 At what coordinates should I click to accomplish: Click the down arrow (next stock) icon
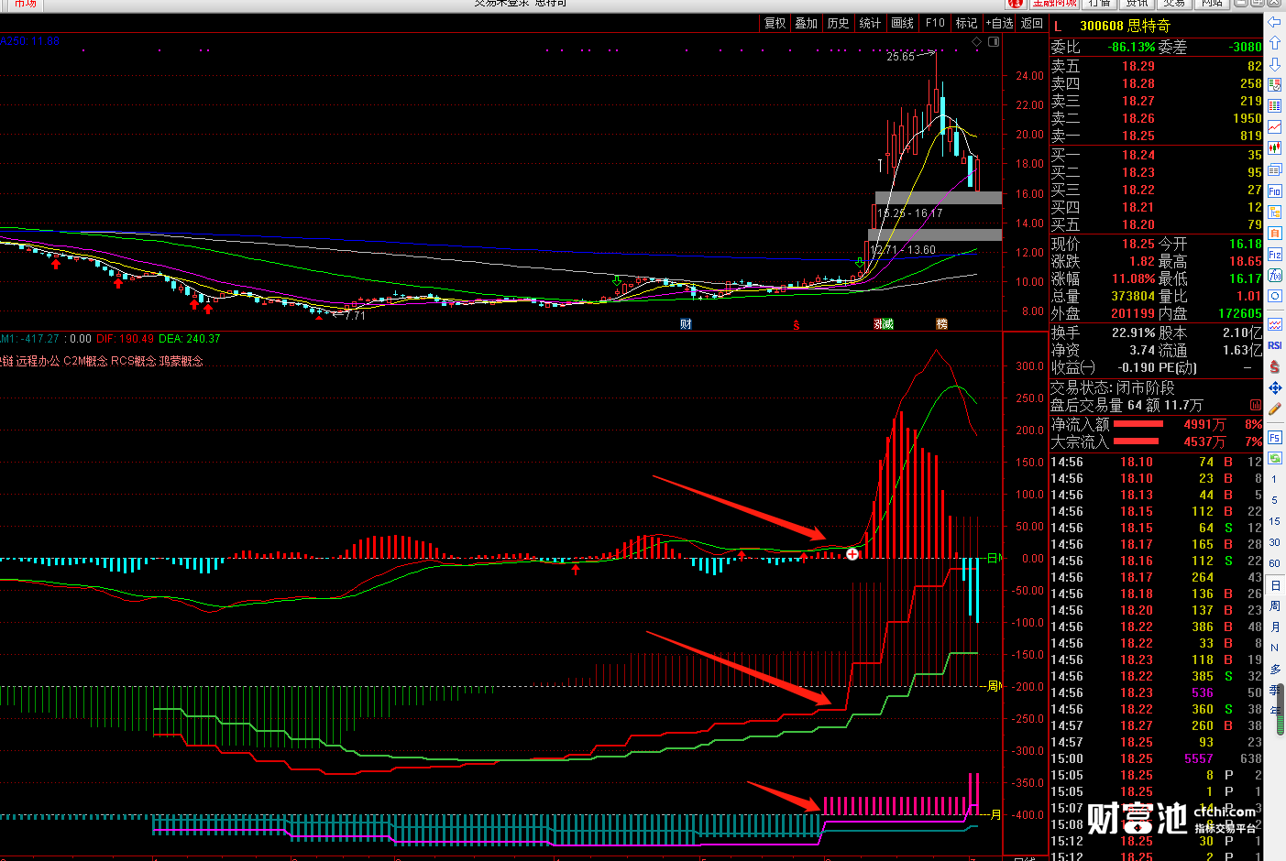1275,64
